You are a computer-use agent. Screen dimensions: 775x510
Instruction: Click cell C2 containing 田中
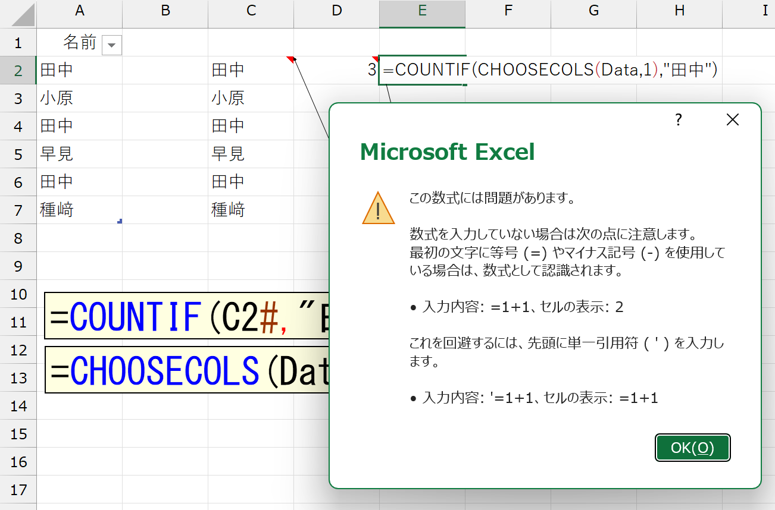[x=251, y=70]
